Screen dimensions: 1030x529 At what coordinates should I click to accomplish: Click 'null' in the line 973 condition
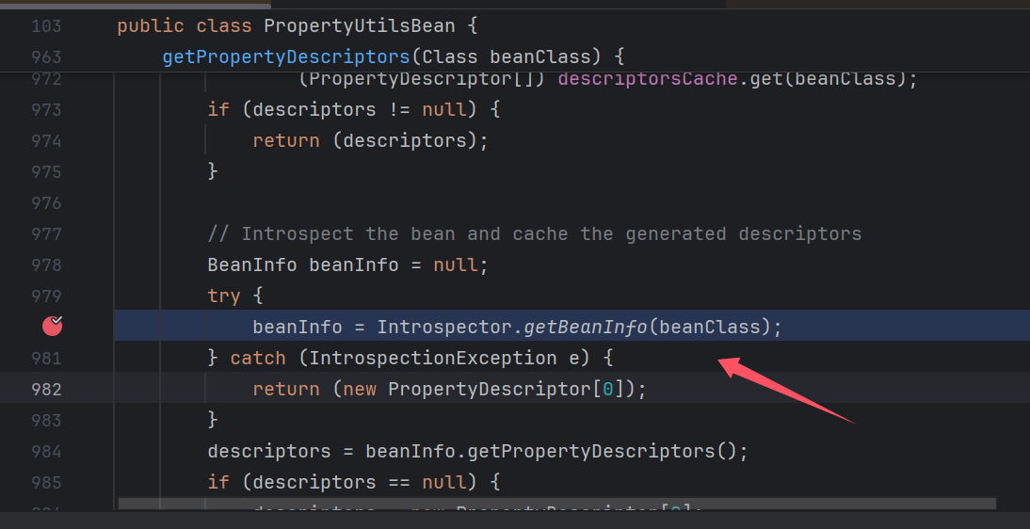coord(444,109)
